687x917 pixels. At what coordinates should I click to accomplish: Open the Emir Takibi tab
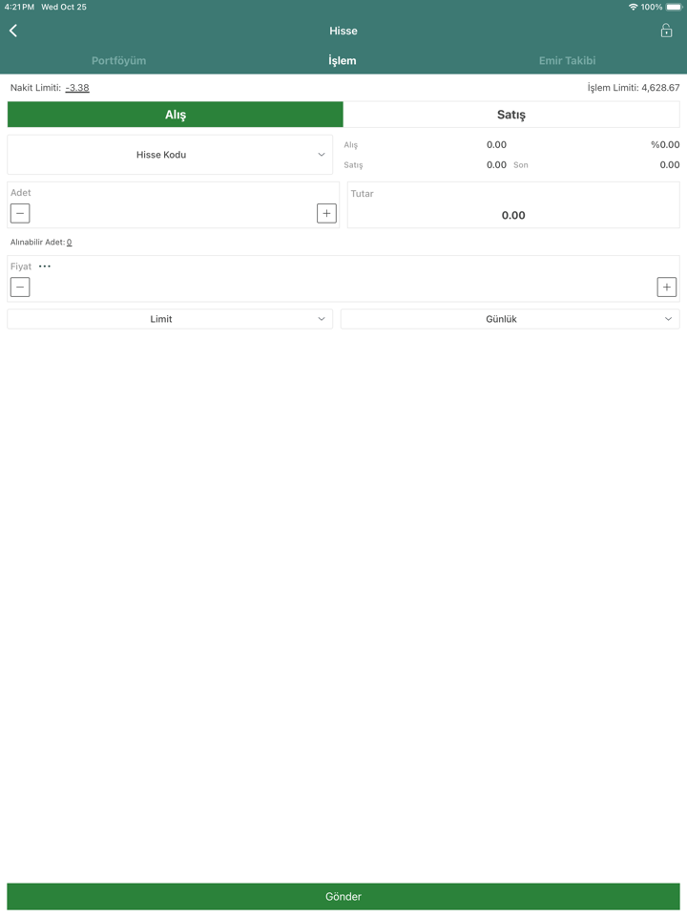(x=567, y=60)
